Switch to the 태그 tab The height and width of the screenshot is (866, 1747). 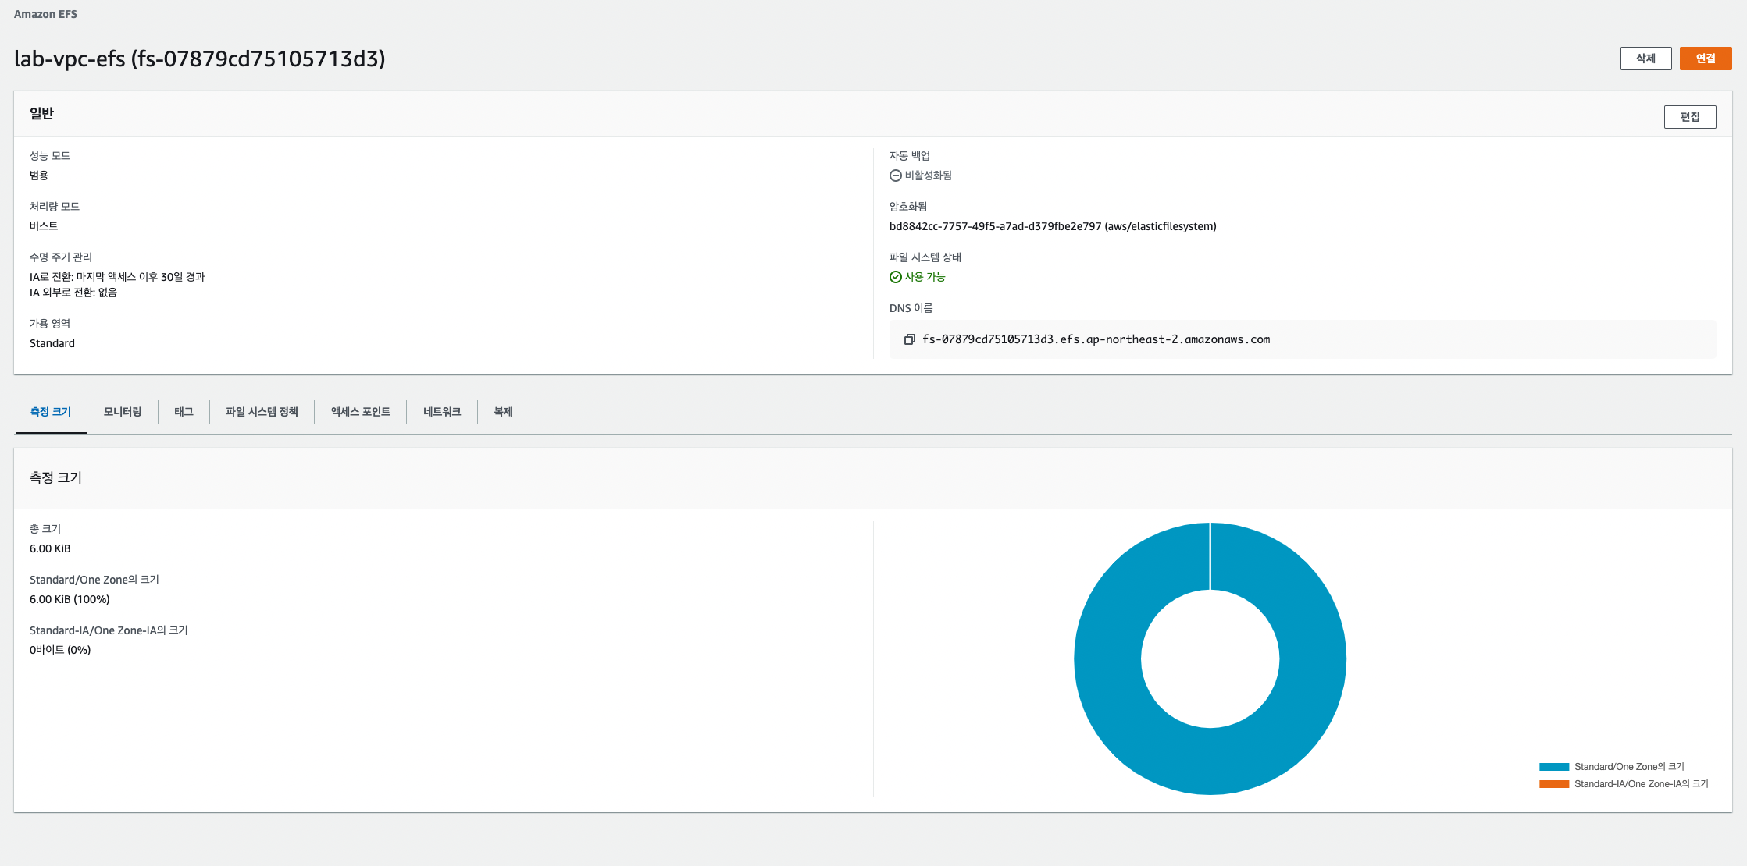(x=184, y=412)
